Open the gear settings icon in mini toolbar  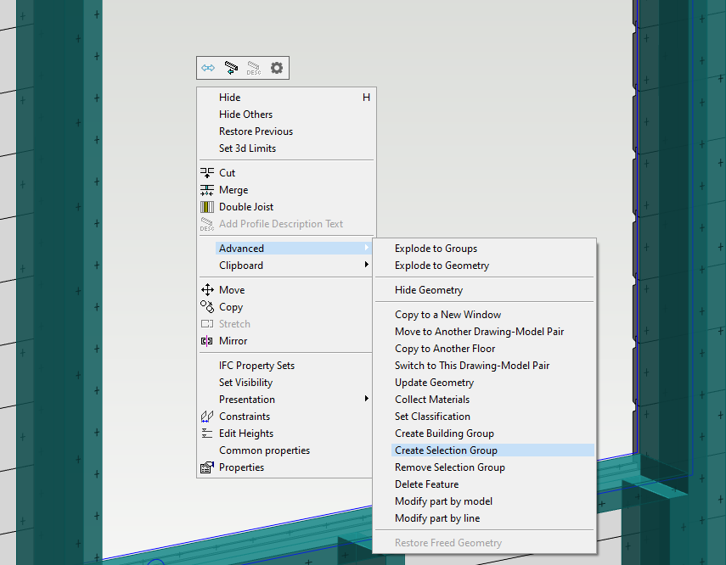277,68
